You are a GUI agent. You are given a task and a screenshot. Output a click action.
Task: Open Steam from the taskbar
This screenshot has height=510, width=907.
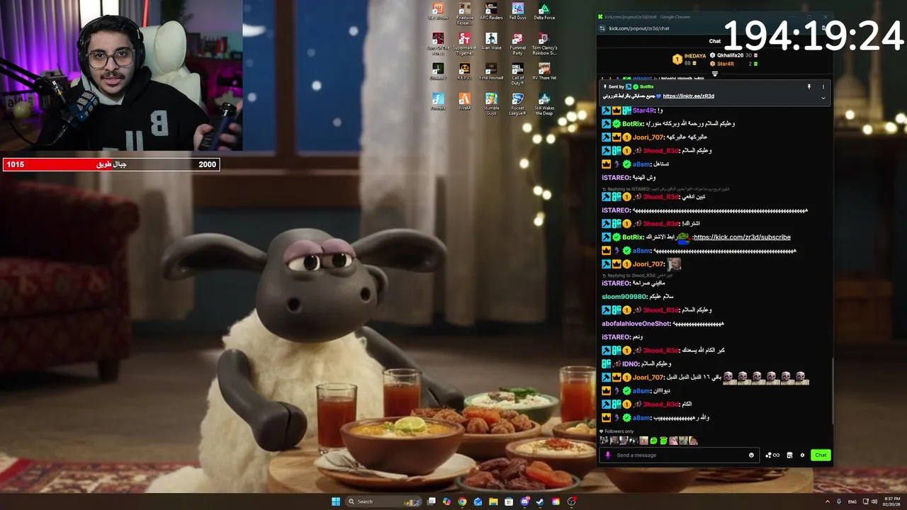pyautogui.click(x=540, y=501)
